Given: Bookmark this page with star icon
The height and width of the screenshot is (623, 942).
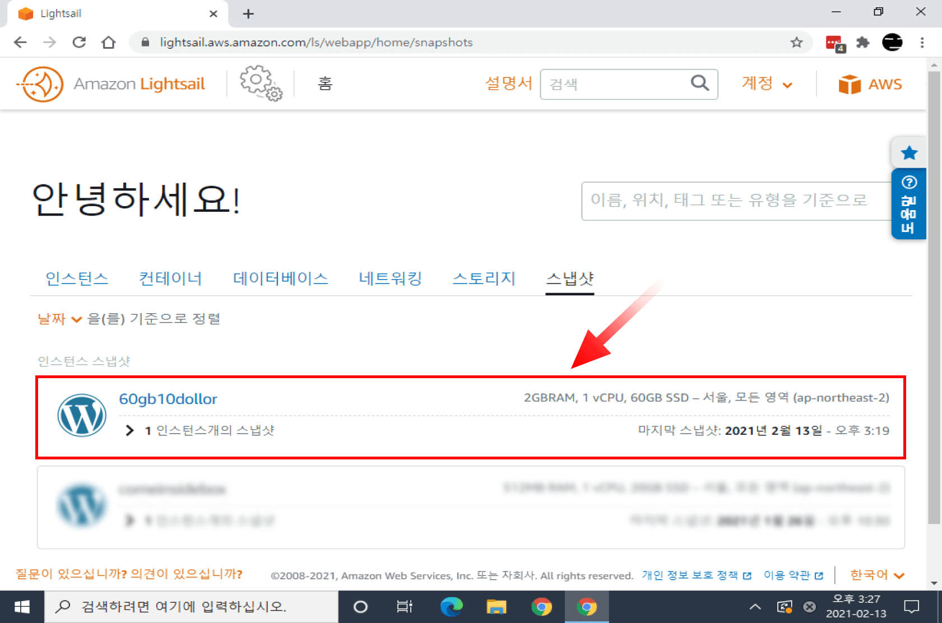Looking at the screenshot, I should (796, 43).
